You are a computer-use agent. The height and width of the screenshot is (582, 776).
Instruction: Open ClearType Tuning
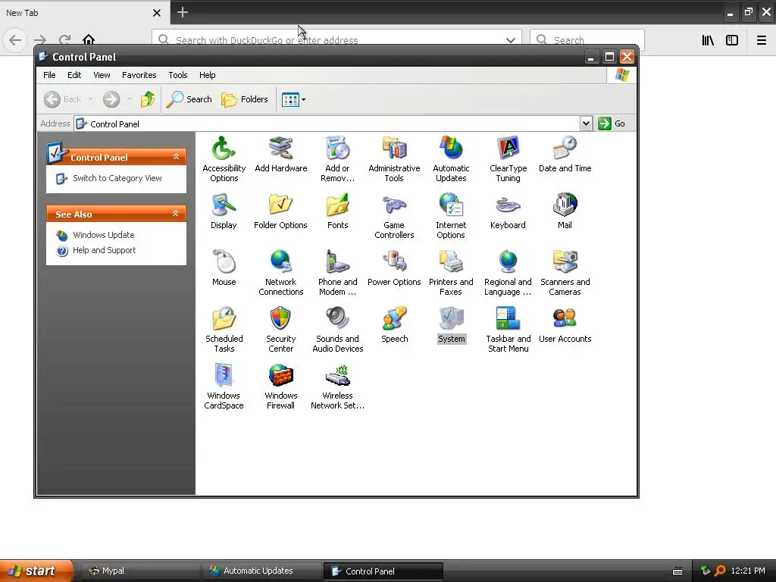point(508,159)
